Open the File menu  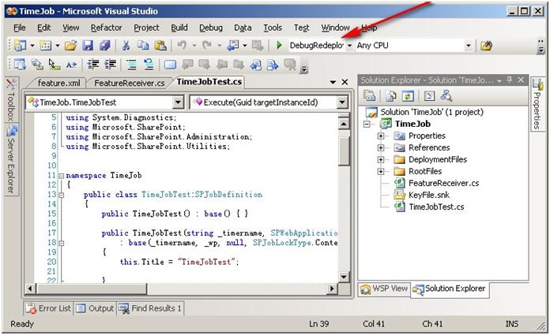(x=19, y=28)
